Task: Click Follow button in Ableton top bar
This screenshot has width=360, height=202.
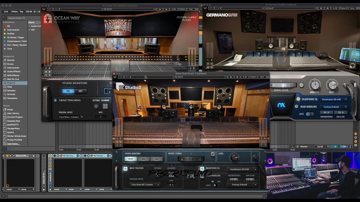Action: click(x=14, y=12)
